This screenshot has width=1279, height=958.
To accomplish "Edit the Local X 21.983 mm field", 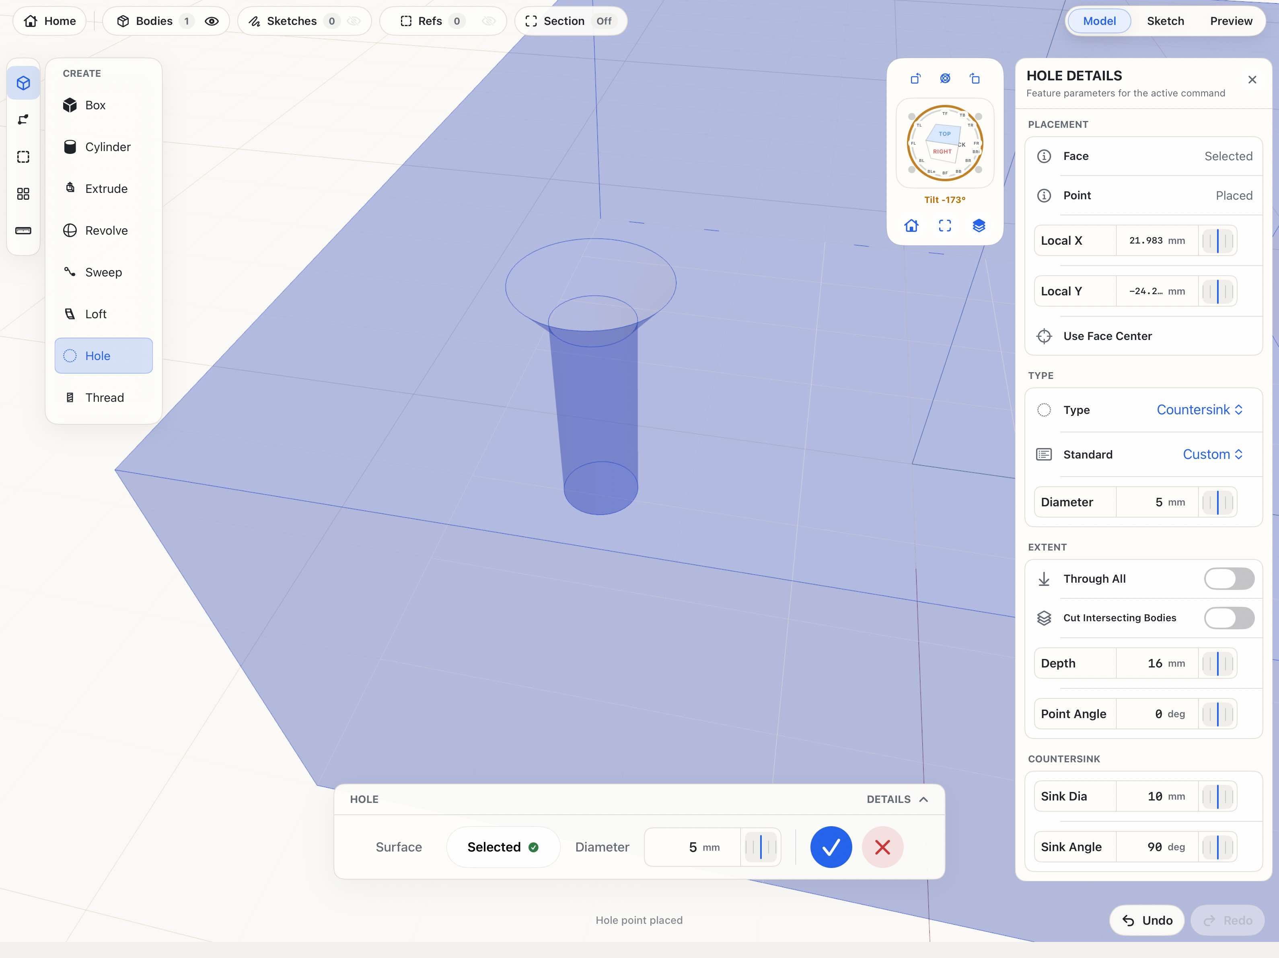I will coord(1156,240).
